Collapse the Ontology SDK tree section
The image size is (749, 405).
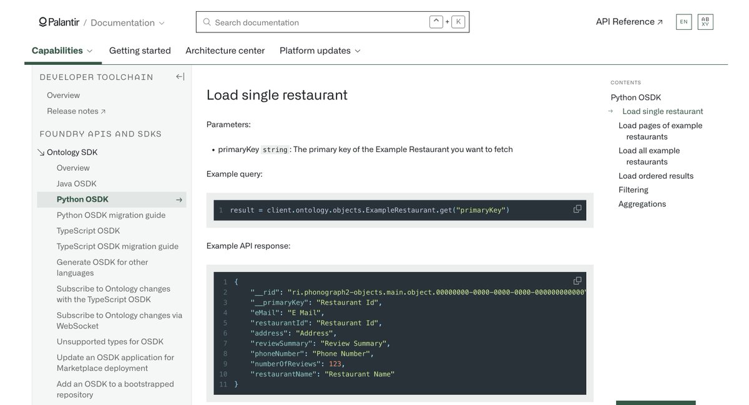41,152
